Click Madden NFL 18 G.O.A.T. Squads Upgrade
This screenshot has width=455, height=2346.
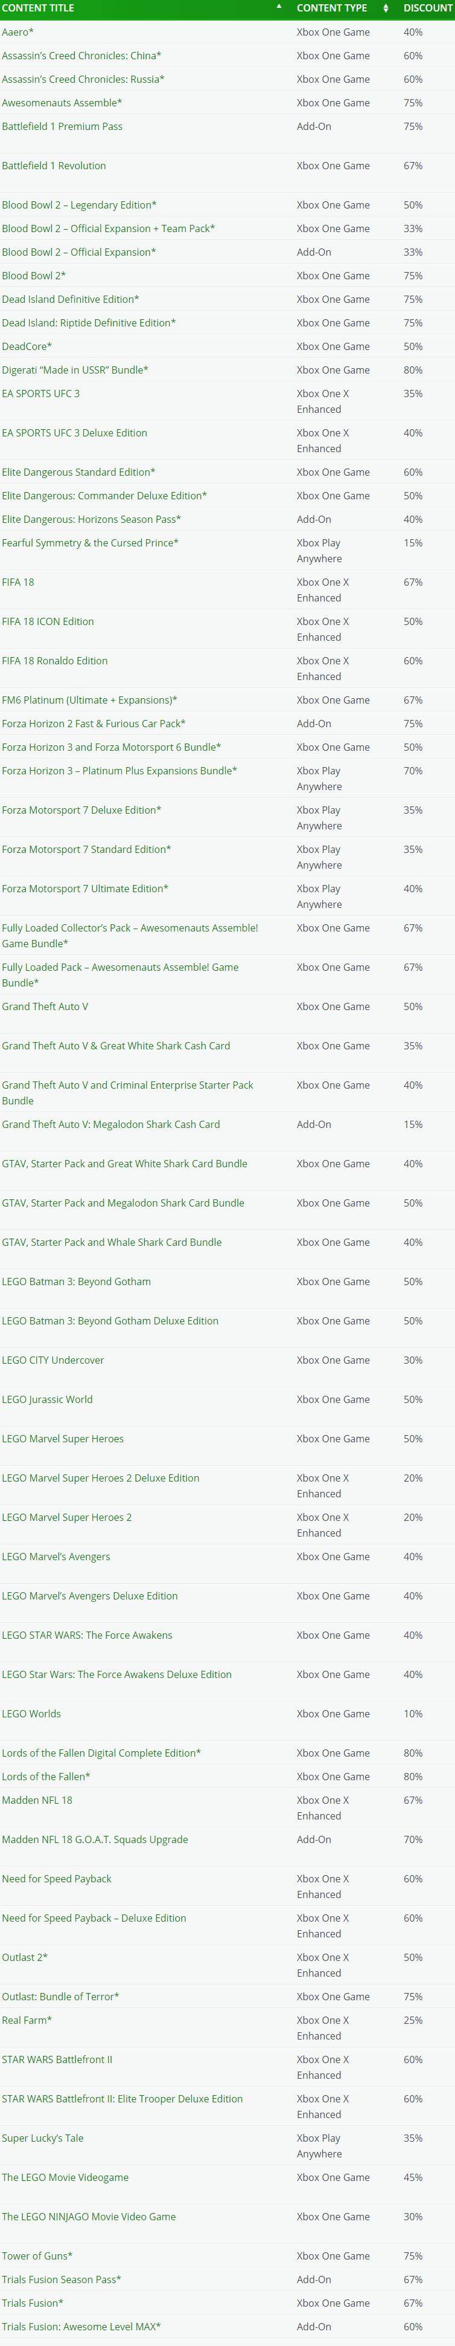coord(95,1839)
